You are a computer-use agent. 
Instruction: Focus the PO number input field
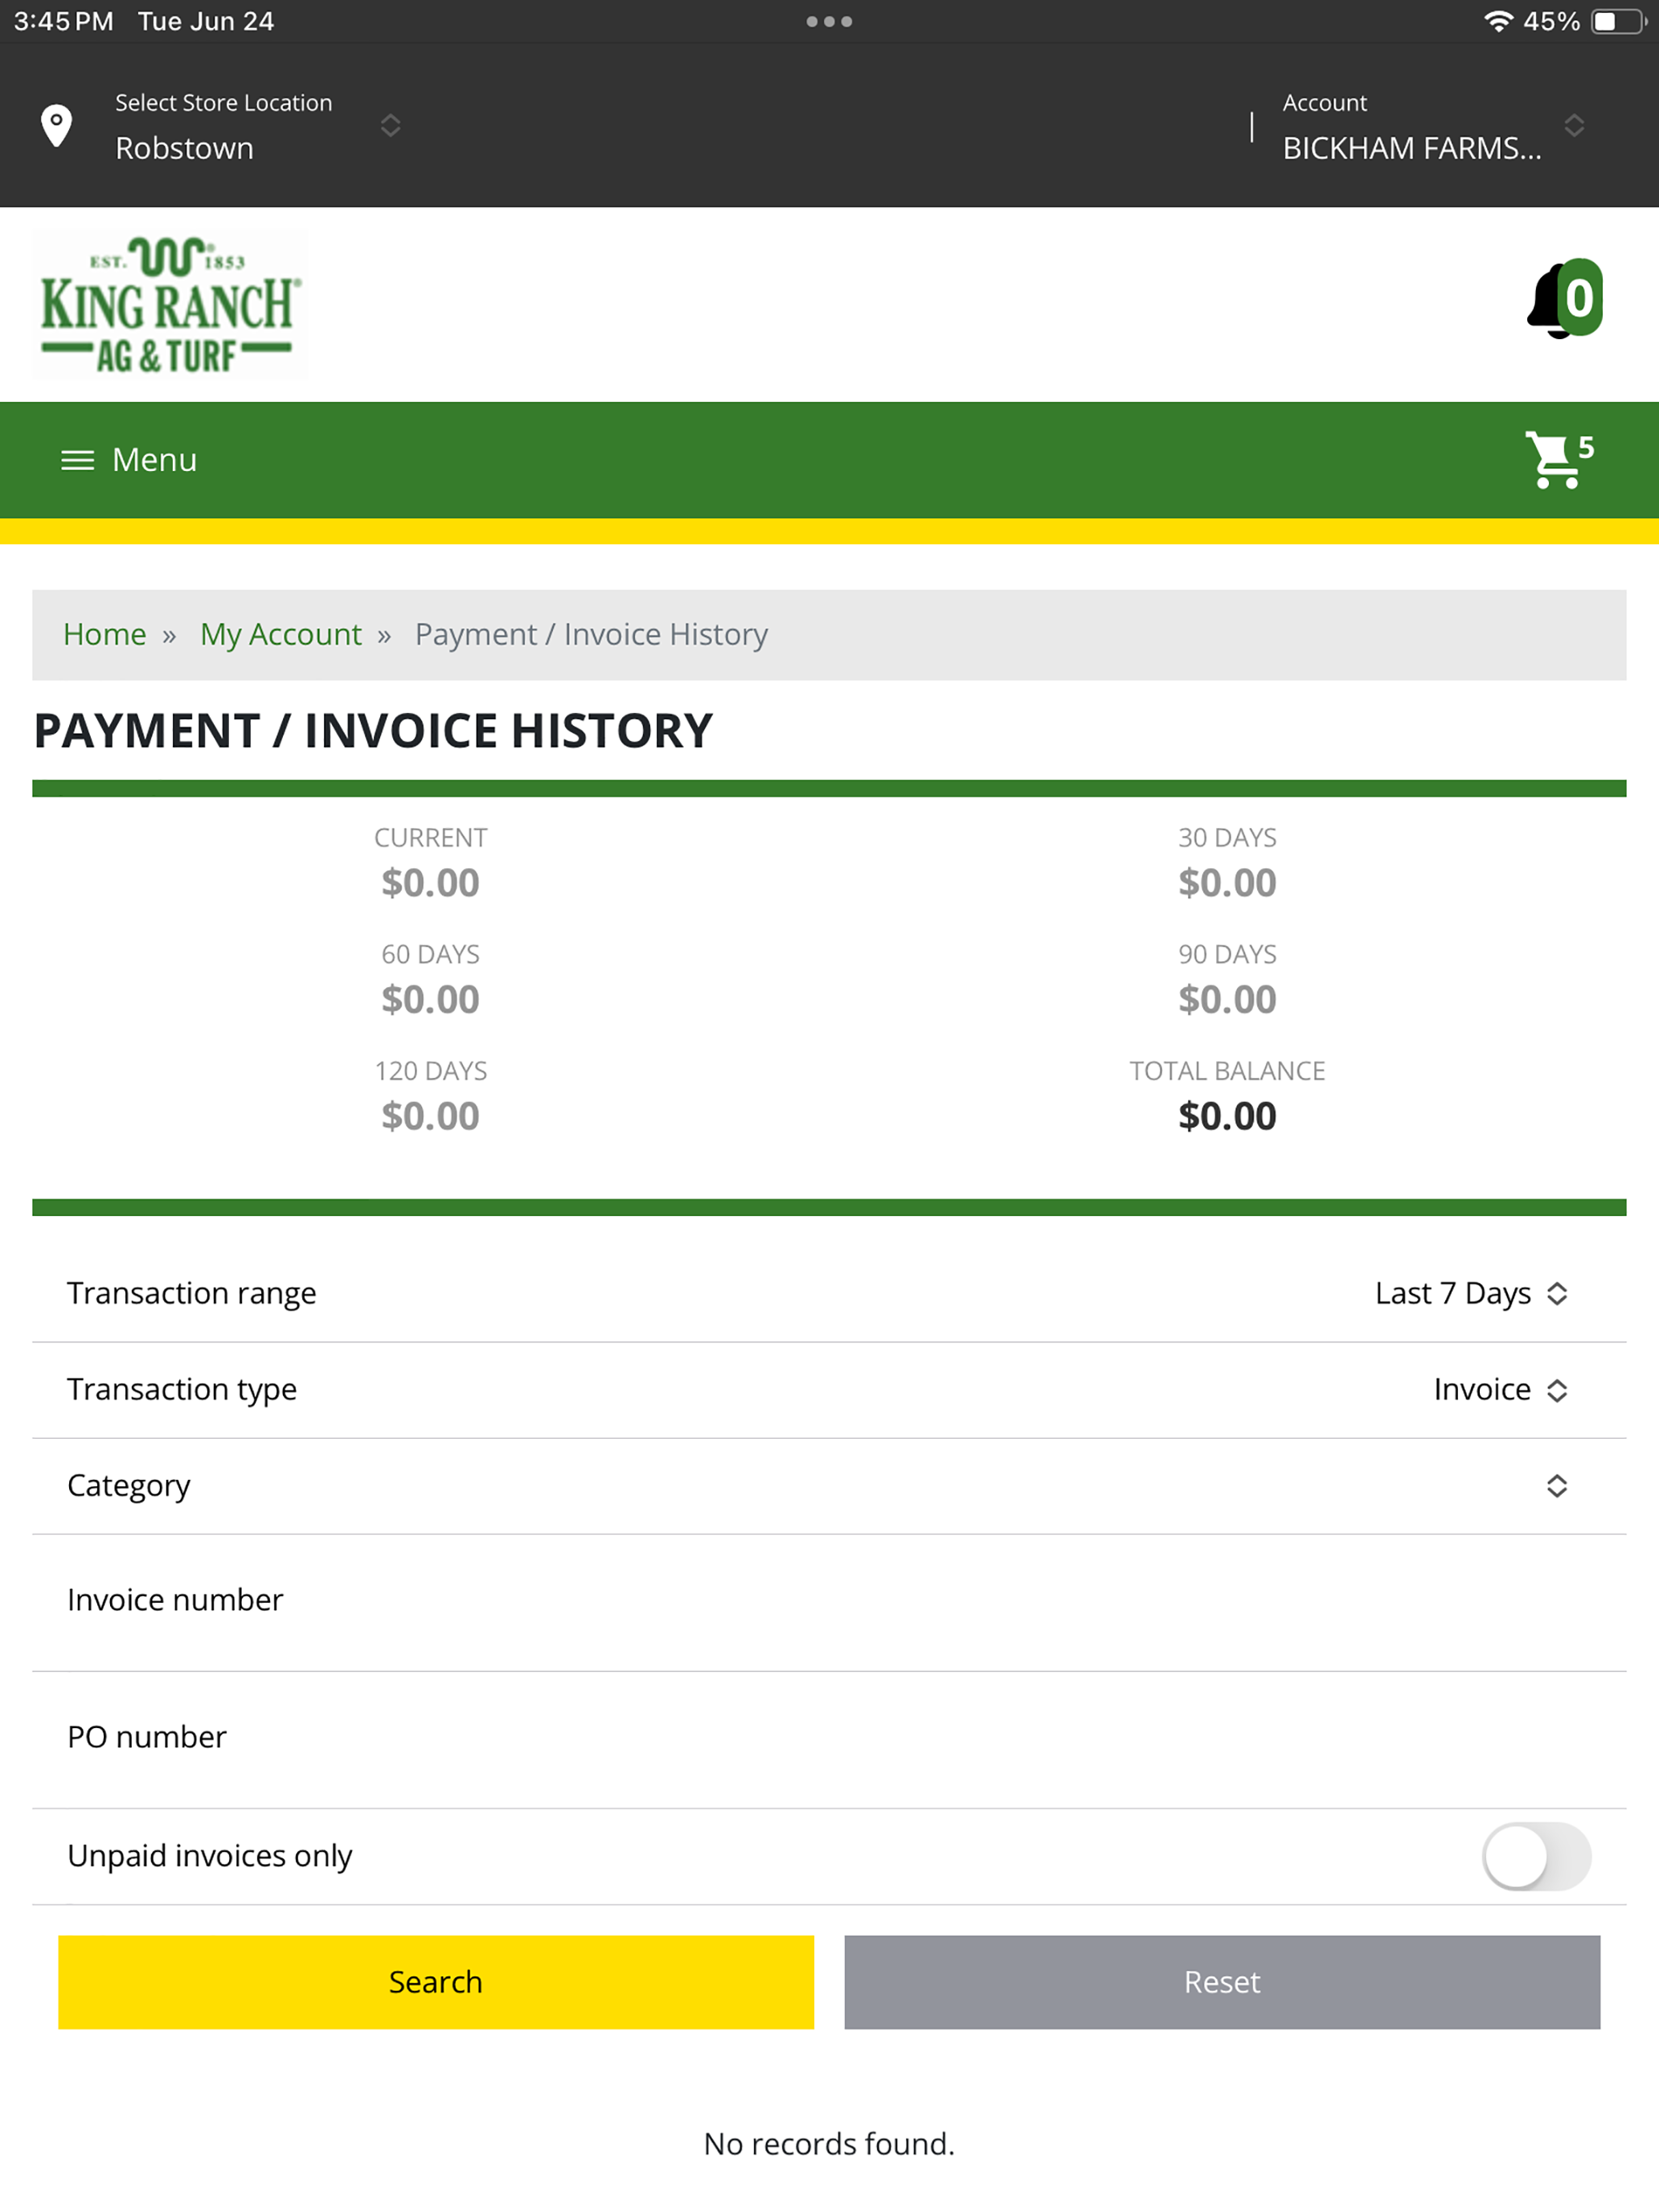tap(829, 1740)
